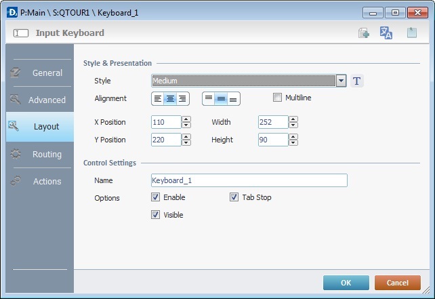Click the Layout tab magnifier icon

point(14,126)
